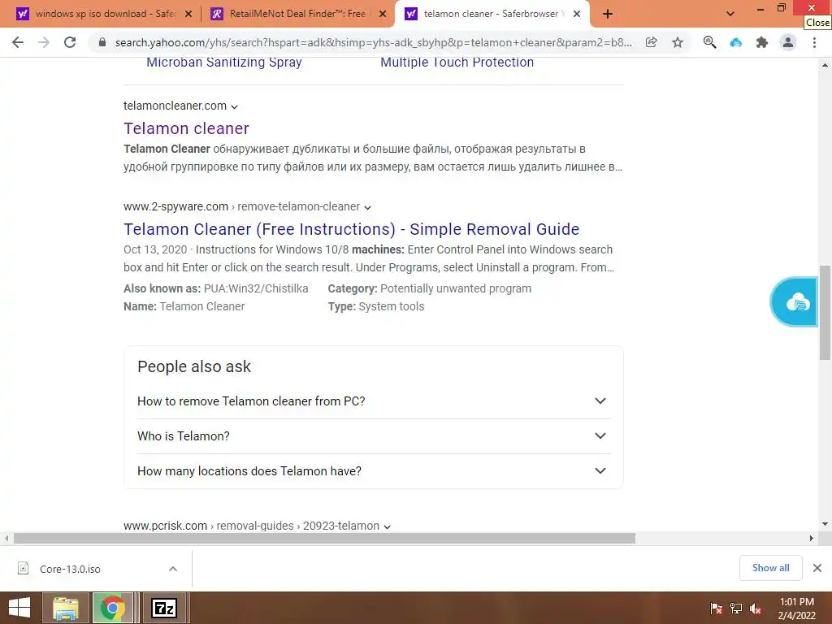Image resolution: width=832 pixels, height=624 pixels.
Task: Click the address bar URL field
Action: point(373,42)
